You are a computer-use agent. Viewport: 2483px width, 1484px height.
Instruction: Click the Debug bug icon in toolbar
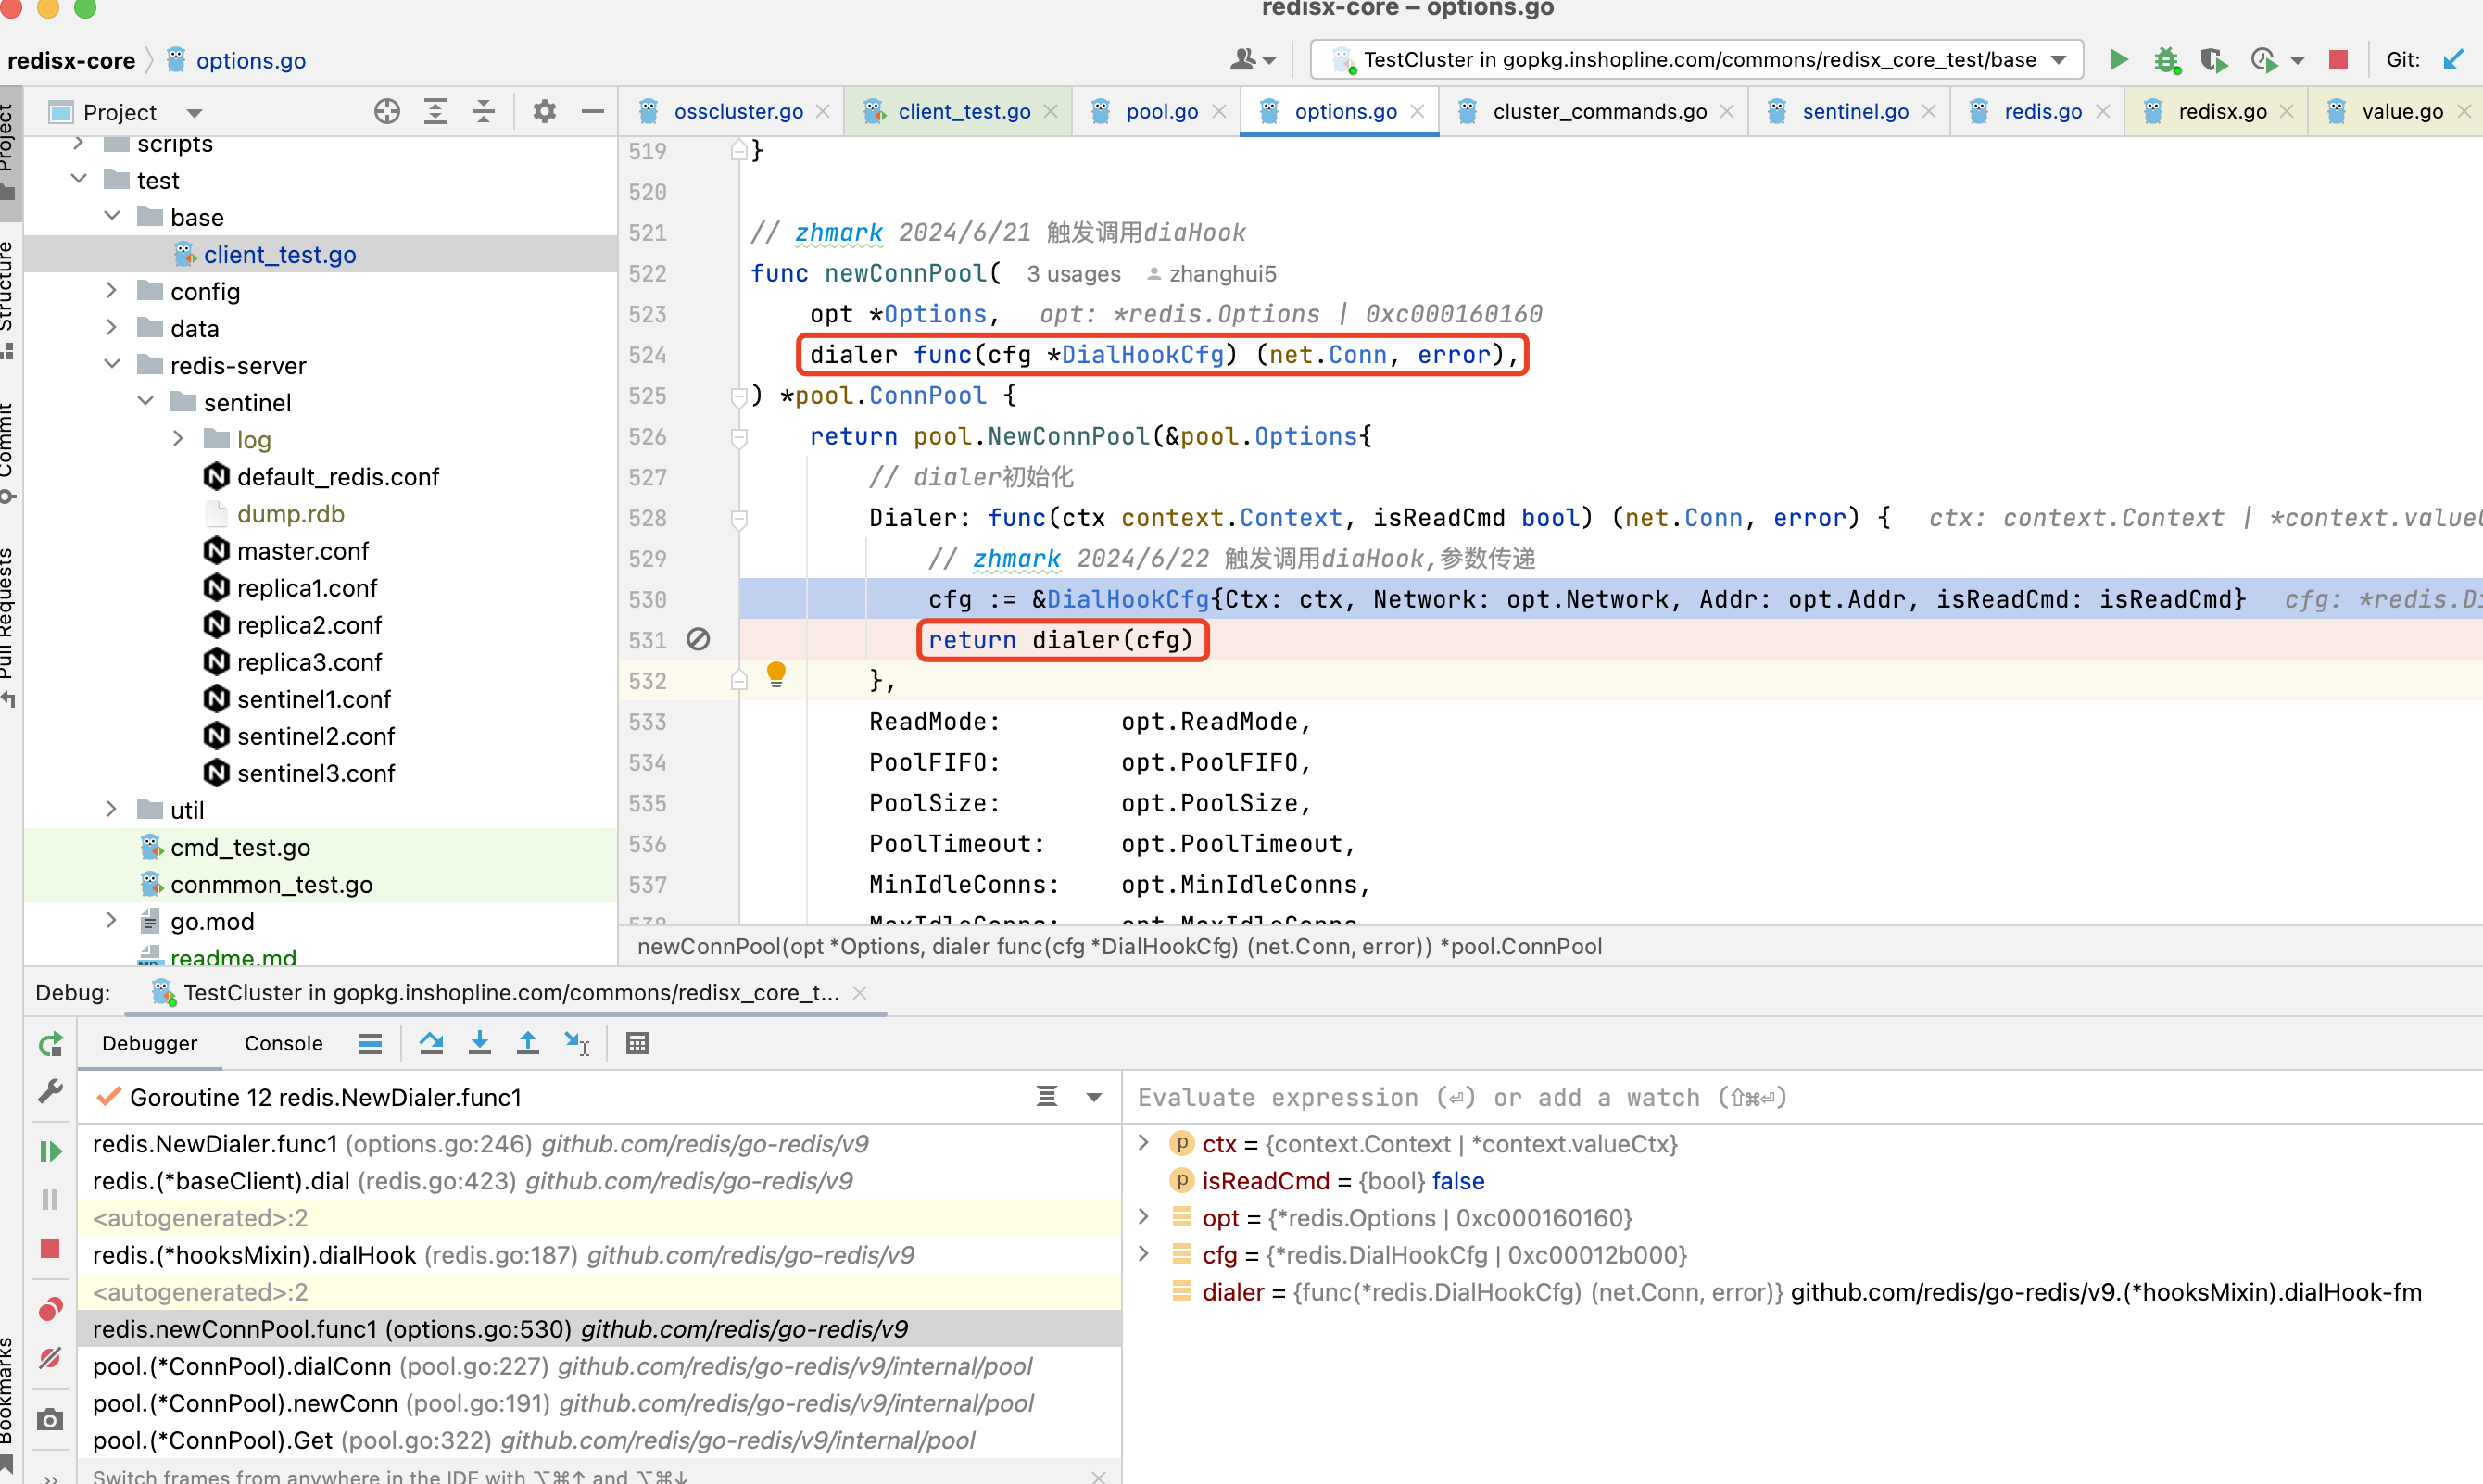pos(2166,60)
